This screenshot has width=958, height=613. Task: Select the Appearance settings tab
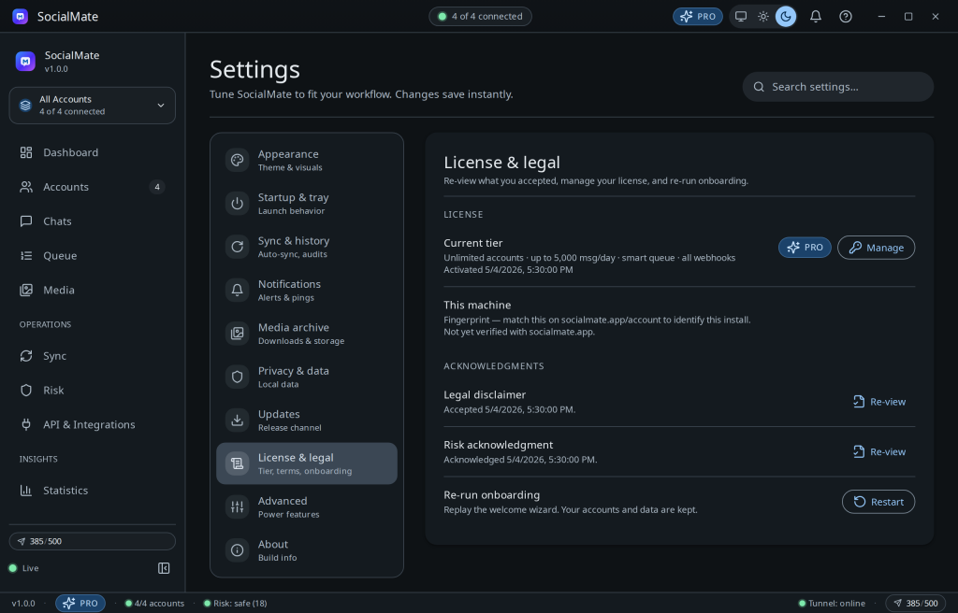coord(307,160)
